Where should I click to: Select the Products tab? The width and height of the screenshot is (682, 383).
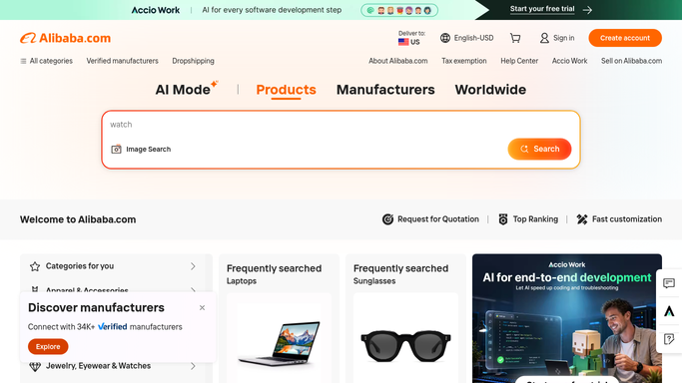coord(286,90)
